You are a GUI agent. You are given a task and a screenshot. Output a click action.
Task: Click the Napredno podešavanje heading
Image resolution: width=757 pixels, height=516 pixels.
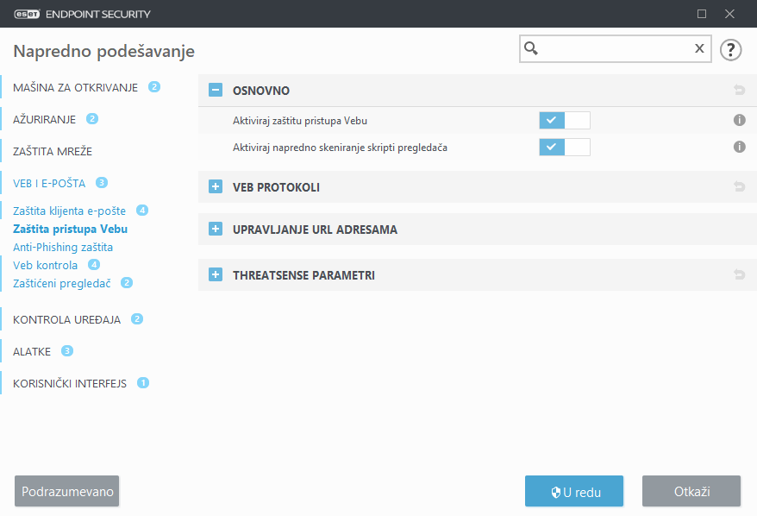(x=103, y=51)
